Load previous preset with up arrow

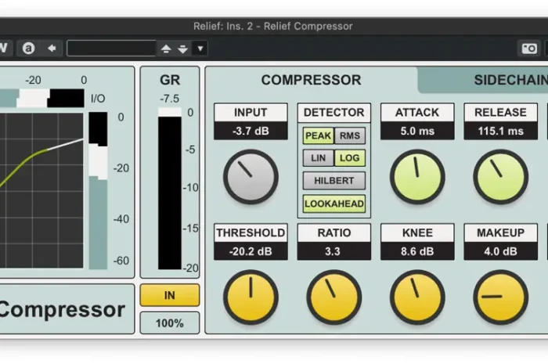pyautogui.click(x=166, y=49)
